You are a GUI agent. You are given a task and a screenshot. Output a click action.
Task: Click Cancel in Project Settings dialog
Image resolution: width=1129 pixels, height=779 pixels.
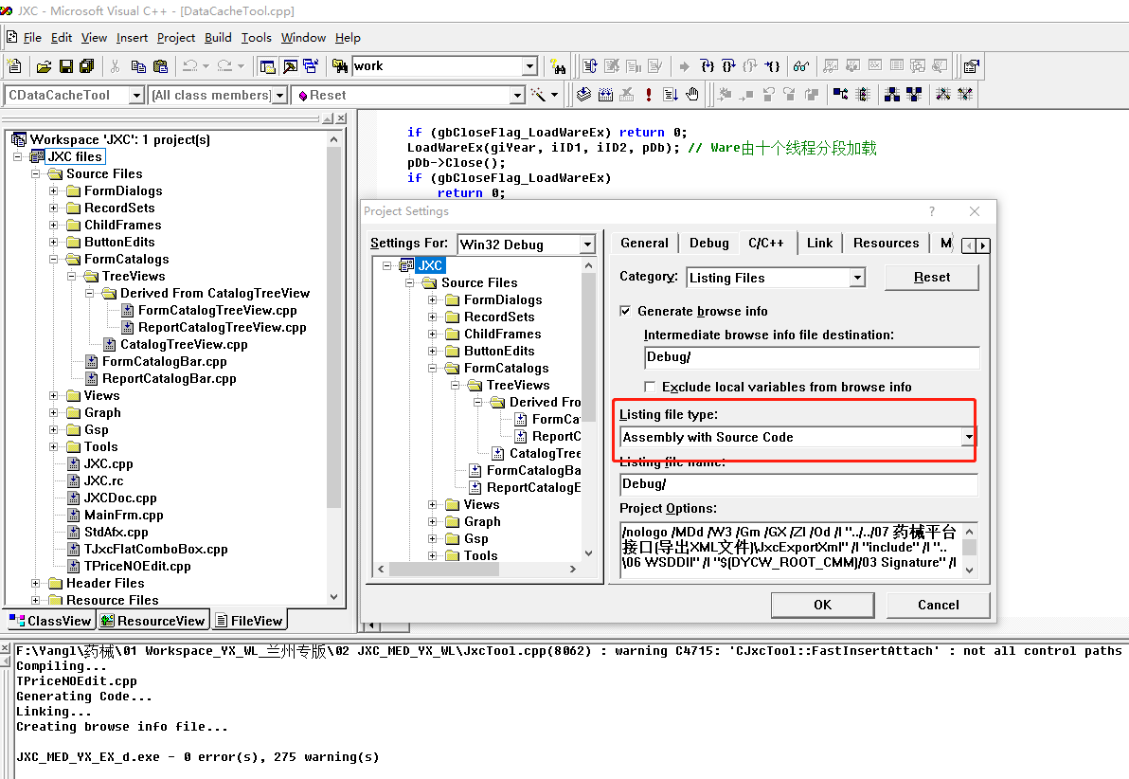pos(939,605)
